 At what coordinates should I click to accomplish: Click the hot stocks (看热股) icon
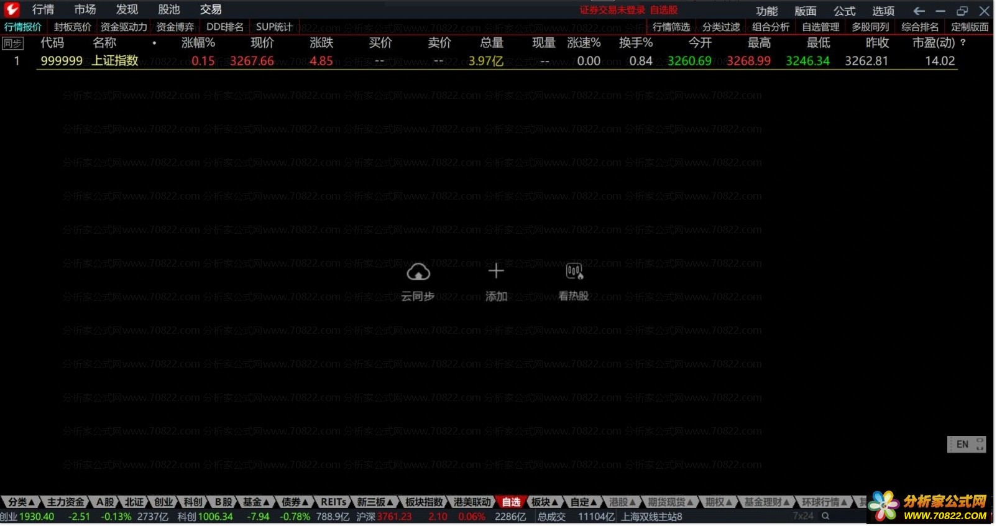point(574,271)
